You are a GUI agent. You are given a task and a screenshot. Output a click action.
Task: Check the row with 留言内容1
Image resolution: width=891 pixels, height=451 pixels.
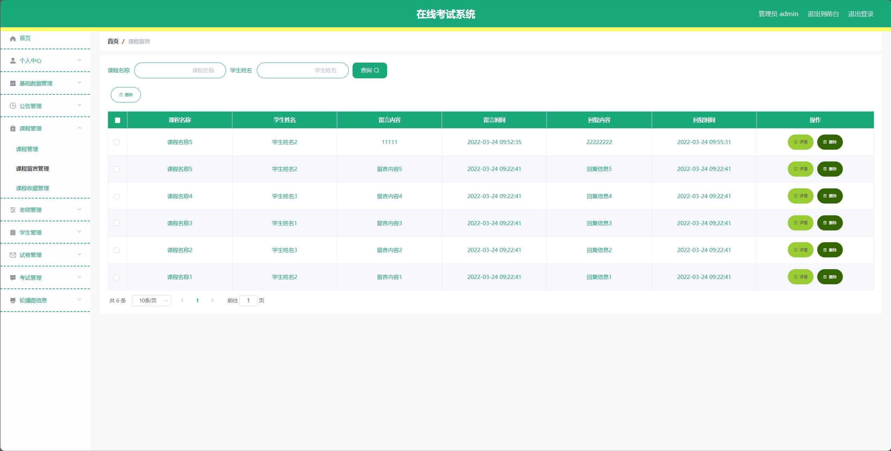117,277
